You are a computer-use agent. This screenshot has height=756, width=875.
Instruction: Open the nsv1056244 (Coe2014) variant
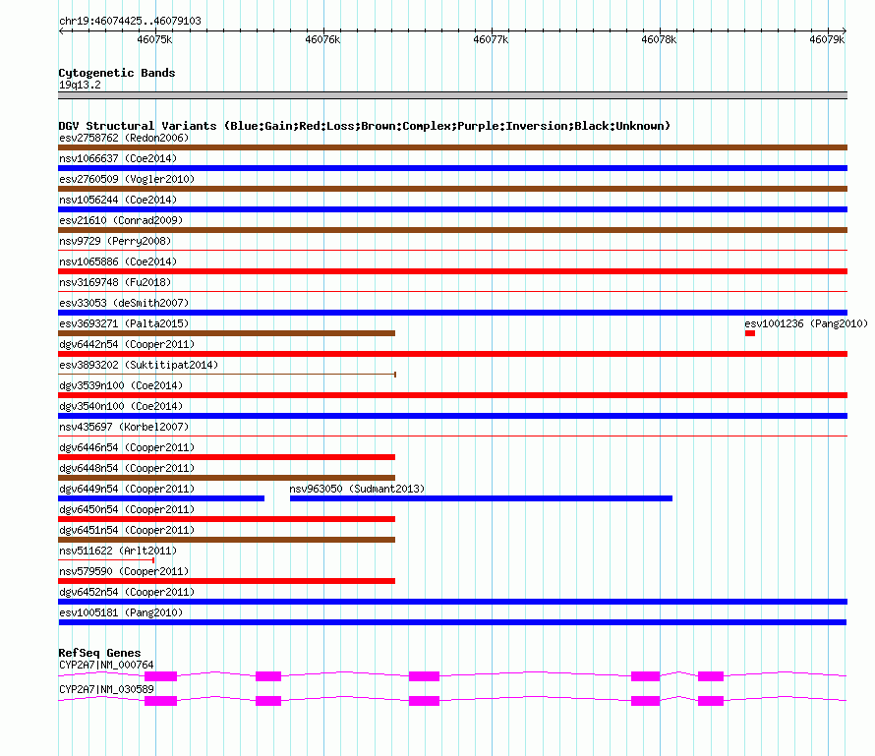point(452,209)
